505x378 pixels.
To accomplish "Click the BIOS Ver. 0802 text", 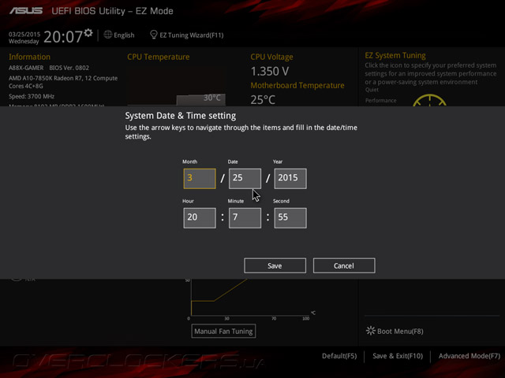I will (x=69, y=68).
